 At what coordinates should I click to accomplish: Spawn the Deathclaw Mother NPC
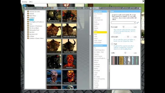(x=69, y=46)
